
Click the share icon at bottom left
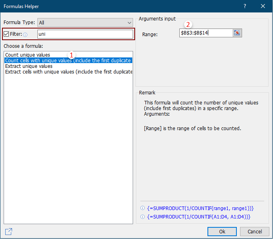pos(8,231)
